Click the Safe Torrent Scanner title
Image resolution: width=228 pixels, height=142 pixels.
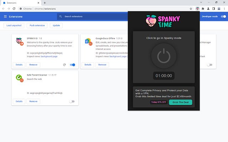37,75
